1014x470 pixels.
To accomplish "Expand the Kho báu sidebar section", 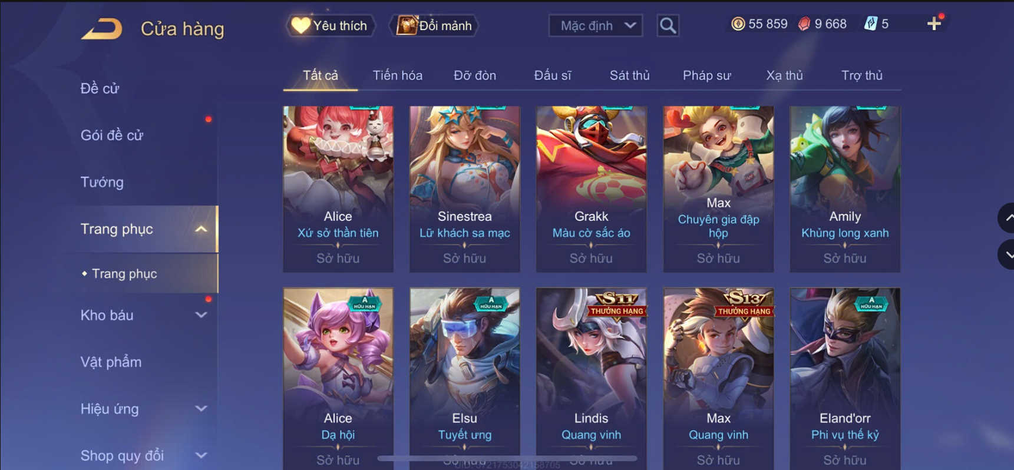I will [x=201, y=315].
